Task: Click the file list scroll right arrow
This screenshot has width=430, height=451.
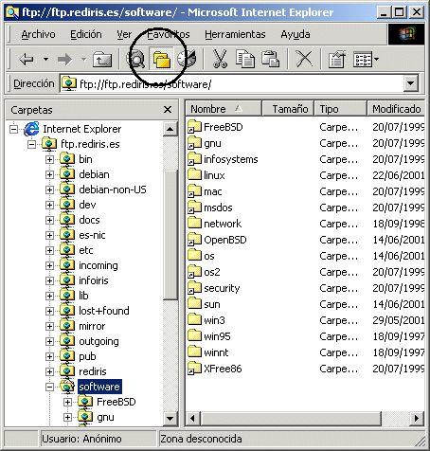Action: (x=417, y=419)
